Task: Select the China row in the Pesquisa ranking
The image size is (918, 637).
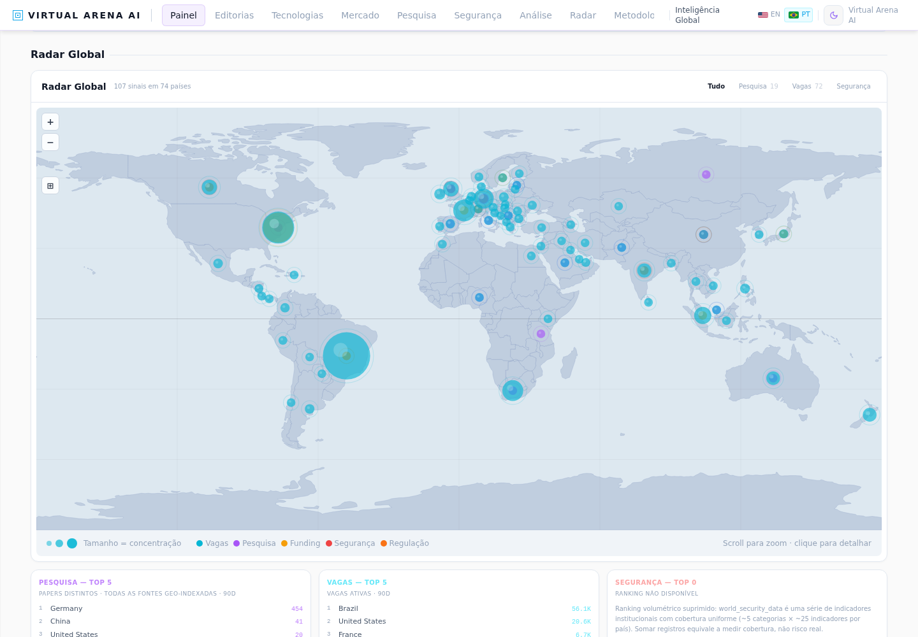Action: (171, 621)
